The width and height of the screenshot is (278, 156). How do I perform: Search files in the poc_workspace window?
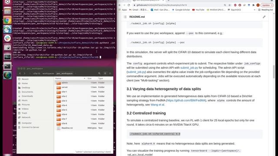[99, 73]
